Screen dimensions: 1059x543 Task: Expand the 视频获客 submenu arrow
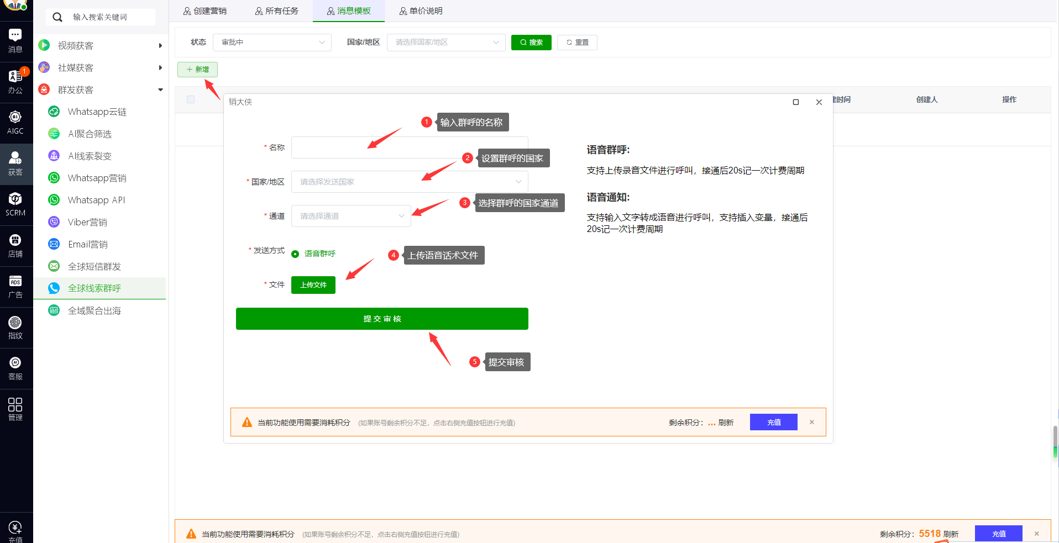160,45
